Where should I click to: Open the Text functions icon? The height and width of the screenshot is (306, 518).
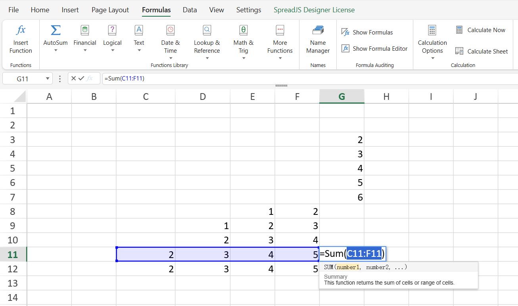139,30
